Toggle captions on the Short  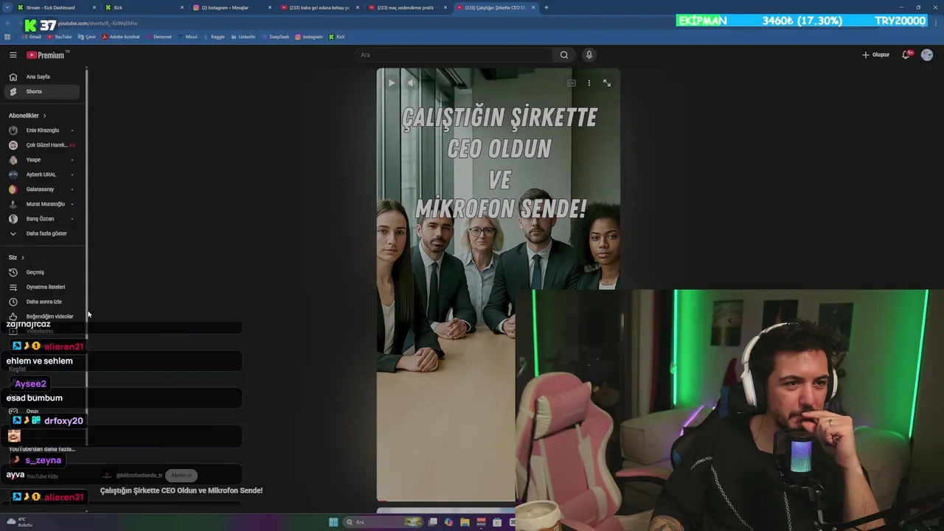[571, 83]
